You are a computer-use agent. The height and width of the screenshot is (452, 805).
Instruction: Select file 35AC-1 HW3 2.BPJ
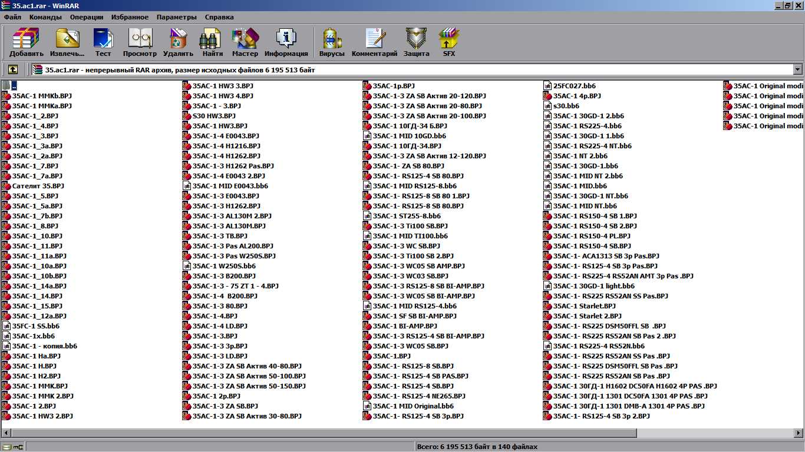pyautogui.click(x=42, y=416)
